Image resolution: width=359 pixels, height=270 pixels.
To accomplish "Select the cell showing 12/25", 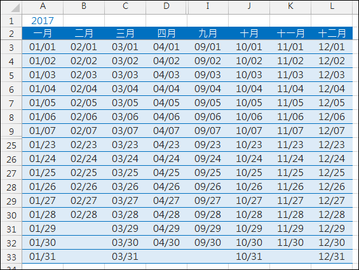I will pos(332,173).
